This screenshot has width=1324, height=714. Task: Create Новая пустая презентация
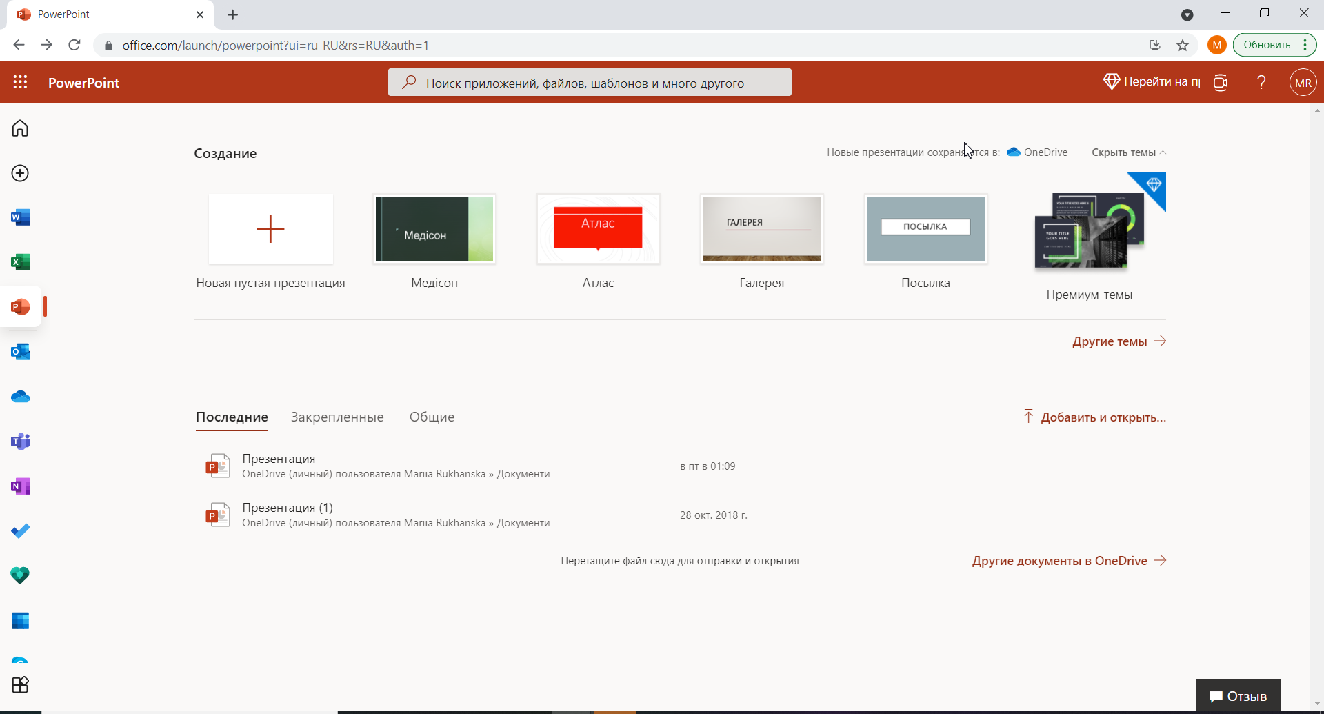270,229
